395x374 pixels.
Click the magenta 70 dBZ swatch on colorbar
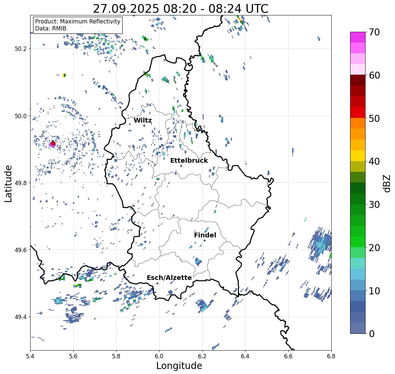click(358, 37)
